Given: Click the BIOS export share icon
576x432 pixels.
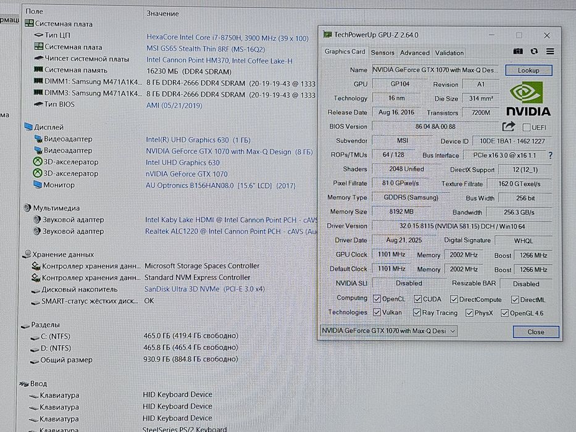Looking at the screenshot, I should click(x=509, y=127).
